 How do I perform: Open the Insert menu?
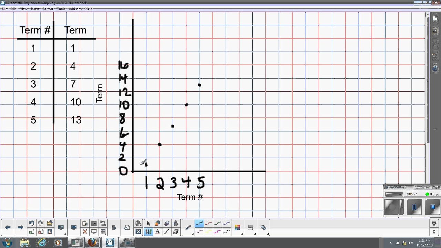35,9
